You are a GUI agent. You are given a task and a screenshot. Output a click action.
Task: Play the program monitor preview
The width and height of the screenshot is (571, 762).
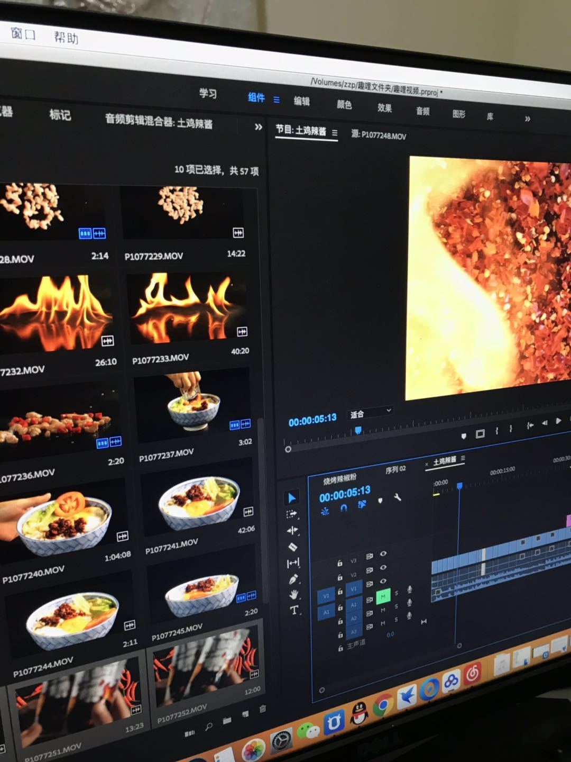coord(558,421)
